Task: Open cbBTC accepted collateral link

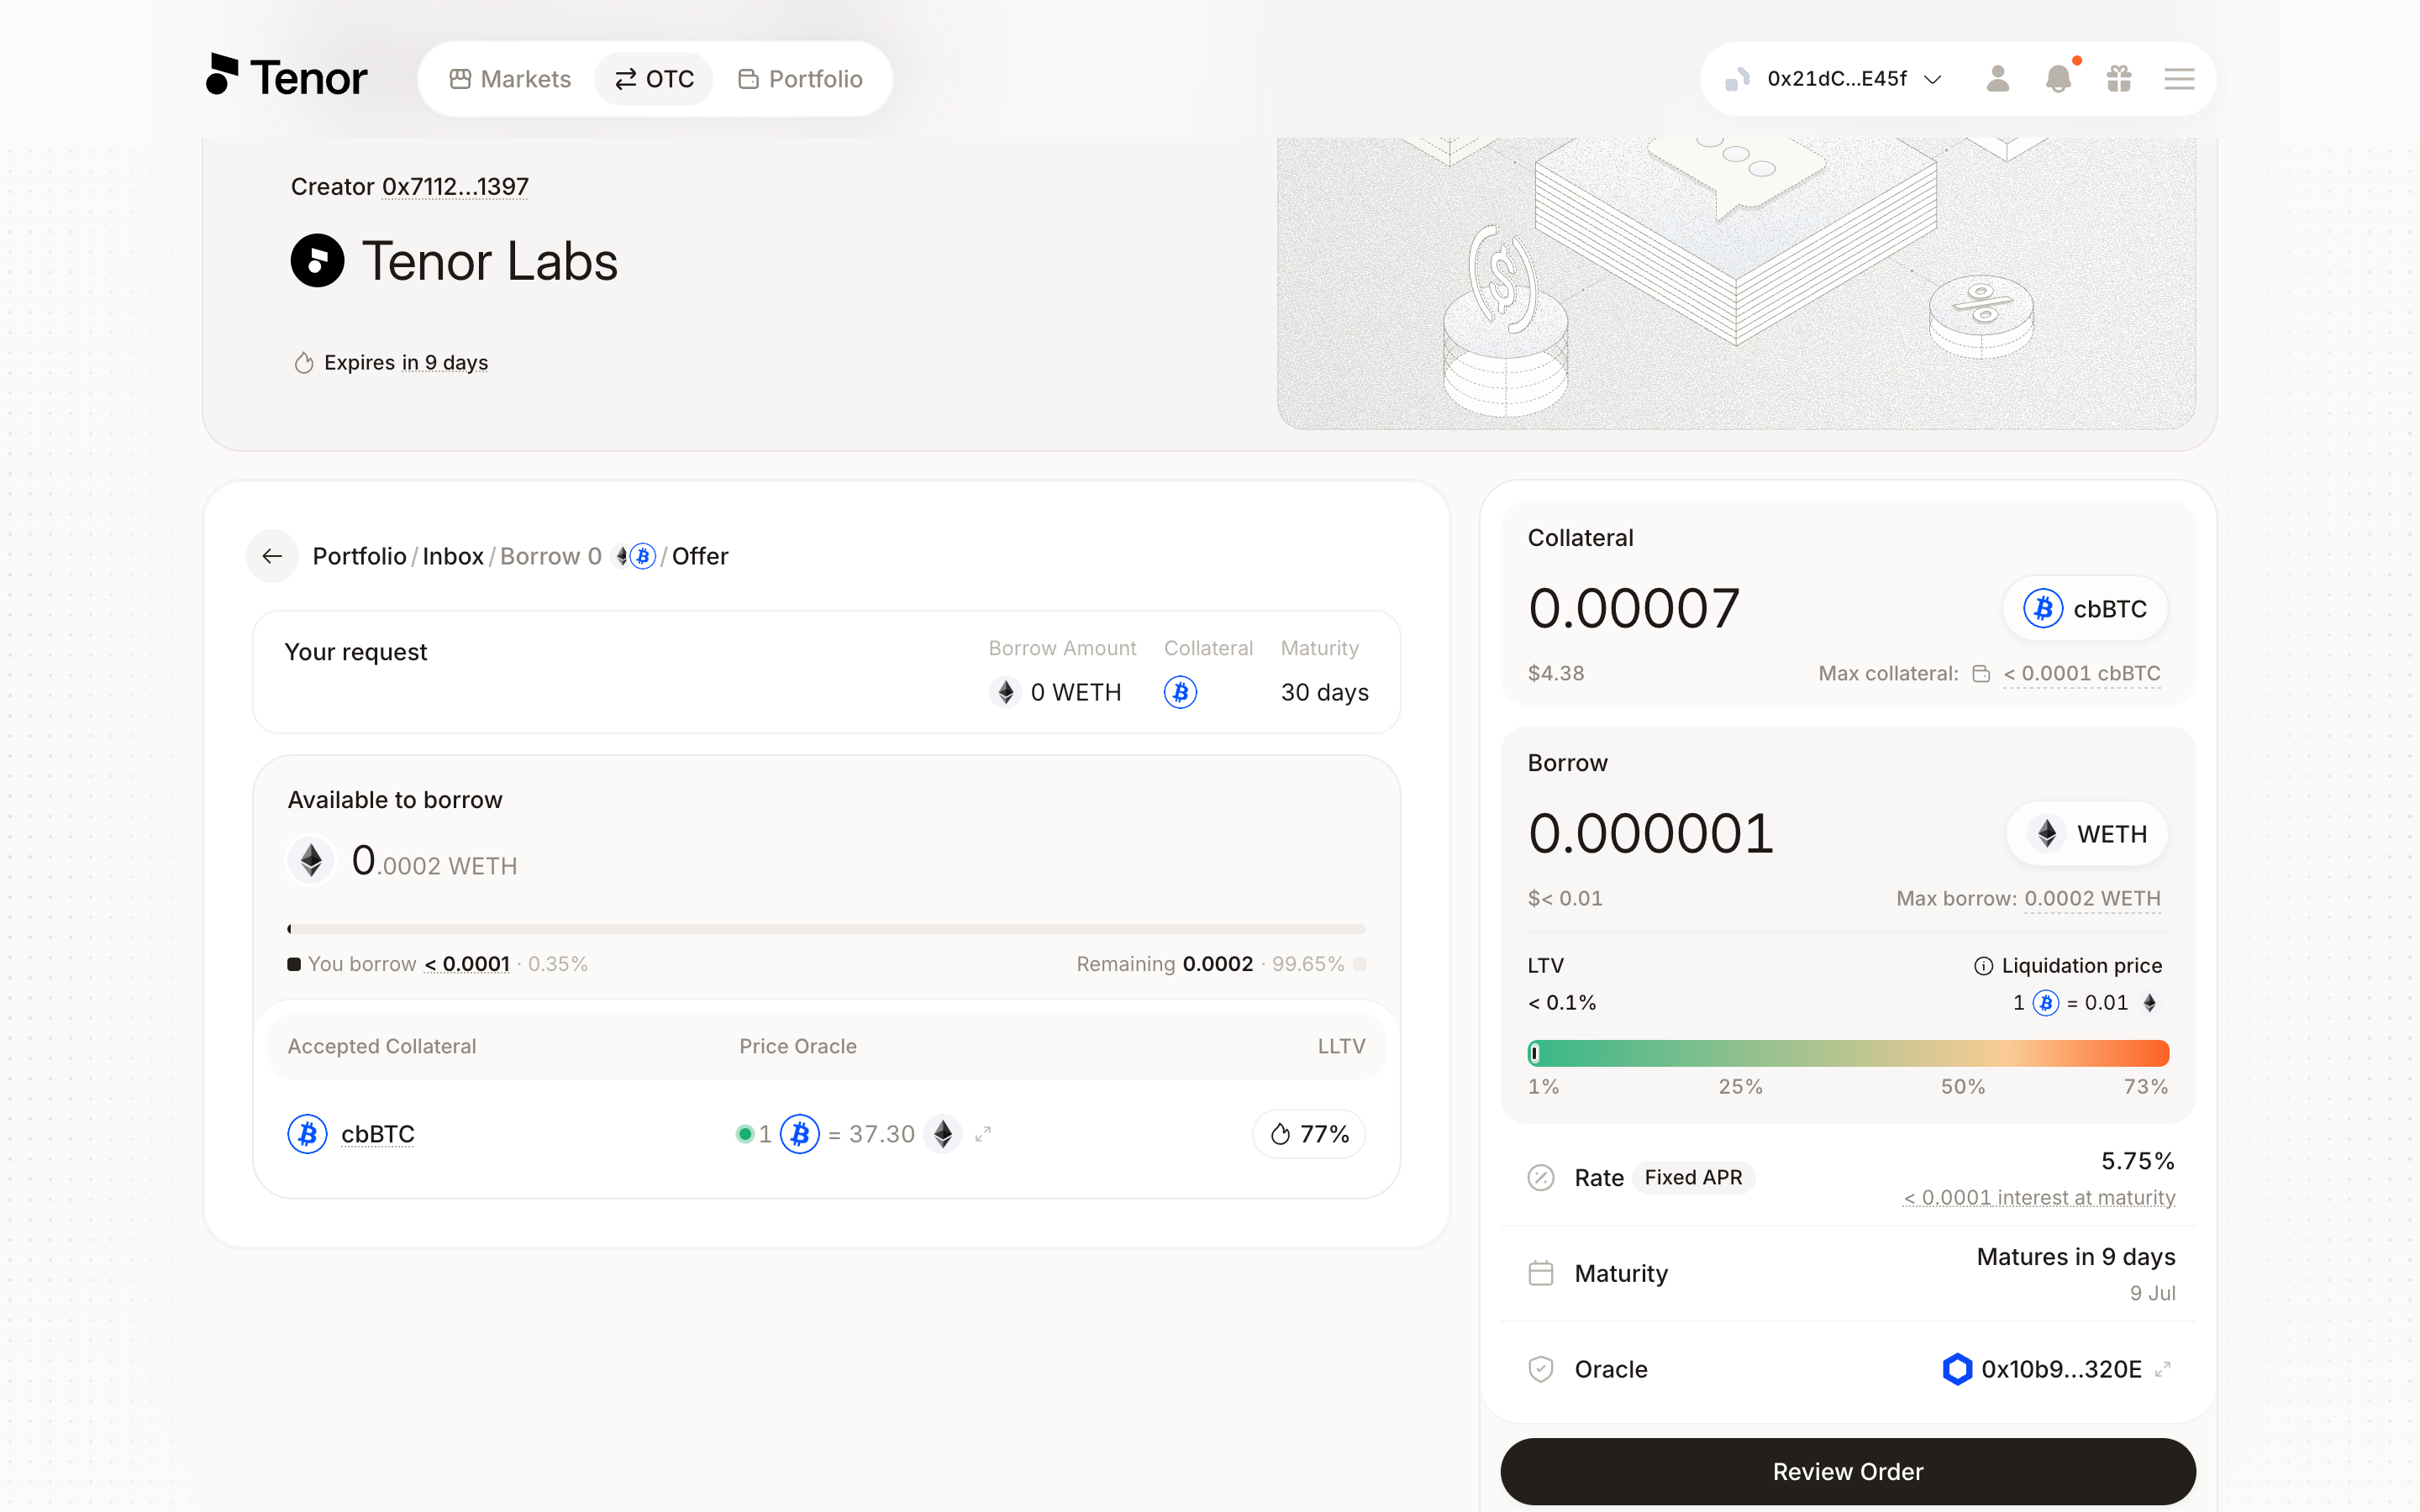Action: [x=377, y=1134]
